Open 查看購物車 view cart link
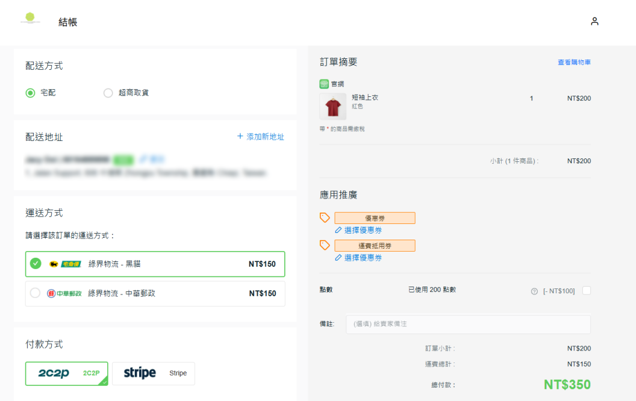The height and width of the screenshot is (401, 636). tap(574, 62)
